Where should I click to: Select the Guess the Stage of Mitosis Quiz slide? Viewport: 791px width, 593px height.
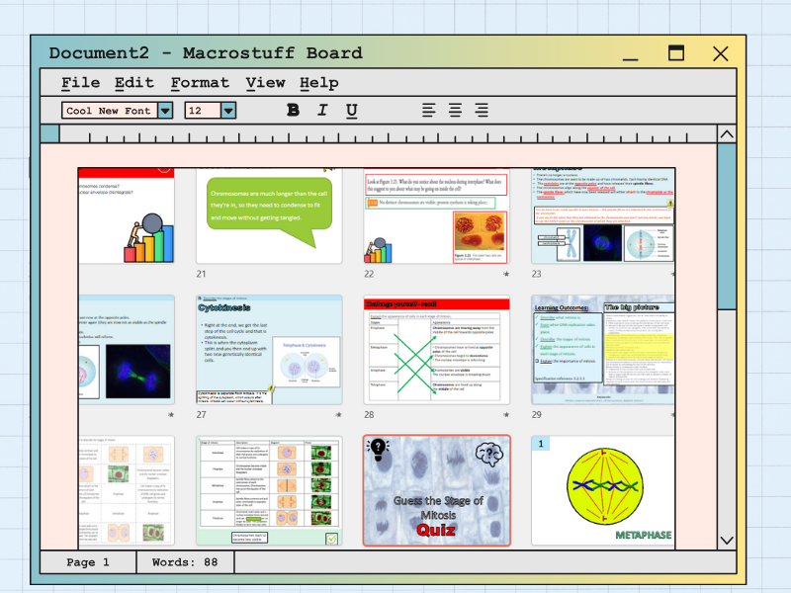(x=436, y=490)
